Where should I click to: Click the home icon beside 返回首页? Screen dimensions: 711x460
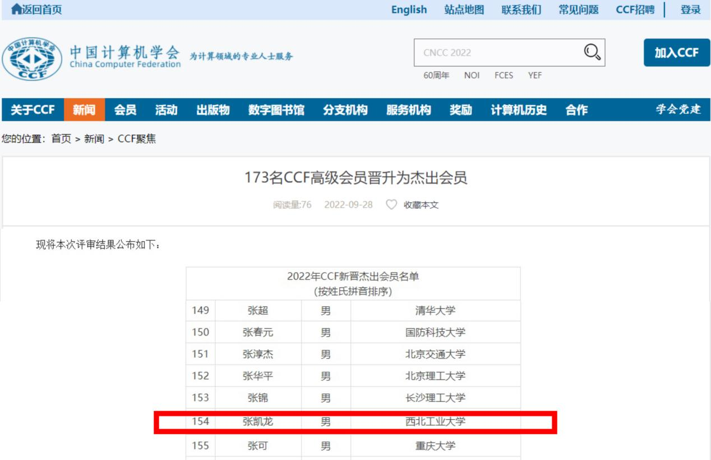(x=16, y=10)
